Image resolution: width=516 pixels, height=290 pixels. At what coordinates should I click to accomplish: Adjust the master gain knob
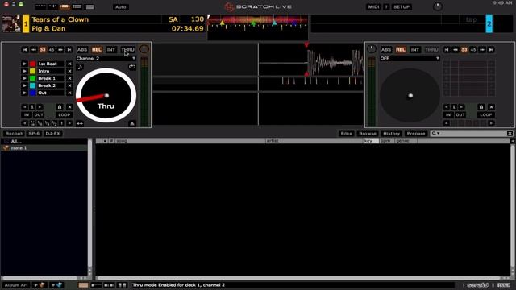pos(437,6)
